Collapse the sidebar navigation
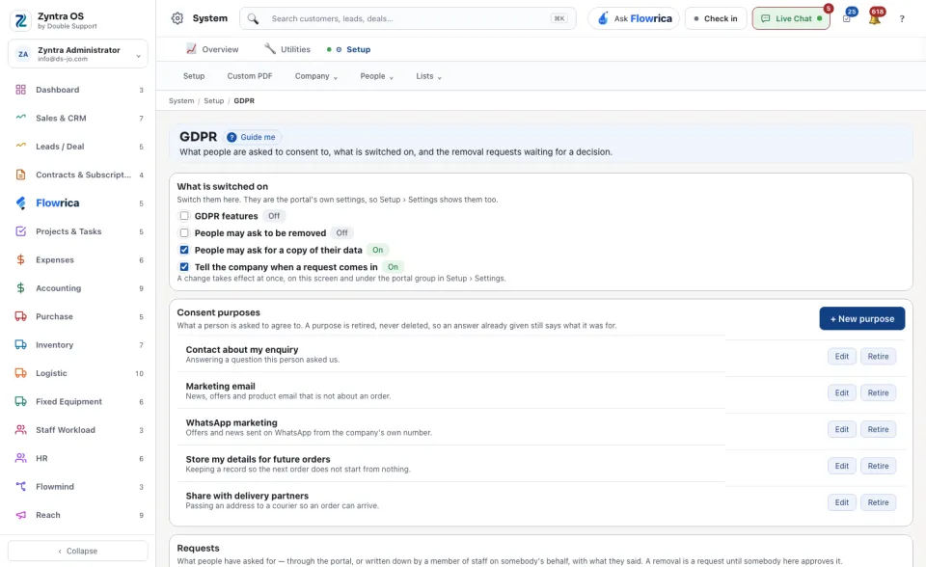This screenshot has width=926, height=567. point(78,551)
